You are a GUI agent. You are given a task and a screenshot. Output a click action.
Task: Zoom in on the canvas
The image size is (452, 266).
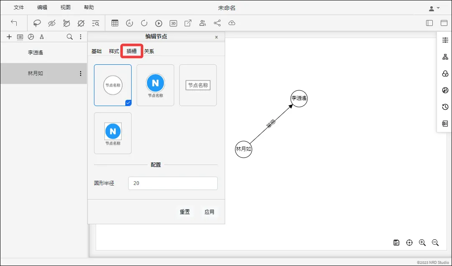tap(422, 243)
